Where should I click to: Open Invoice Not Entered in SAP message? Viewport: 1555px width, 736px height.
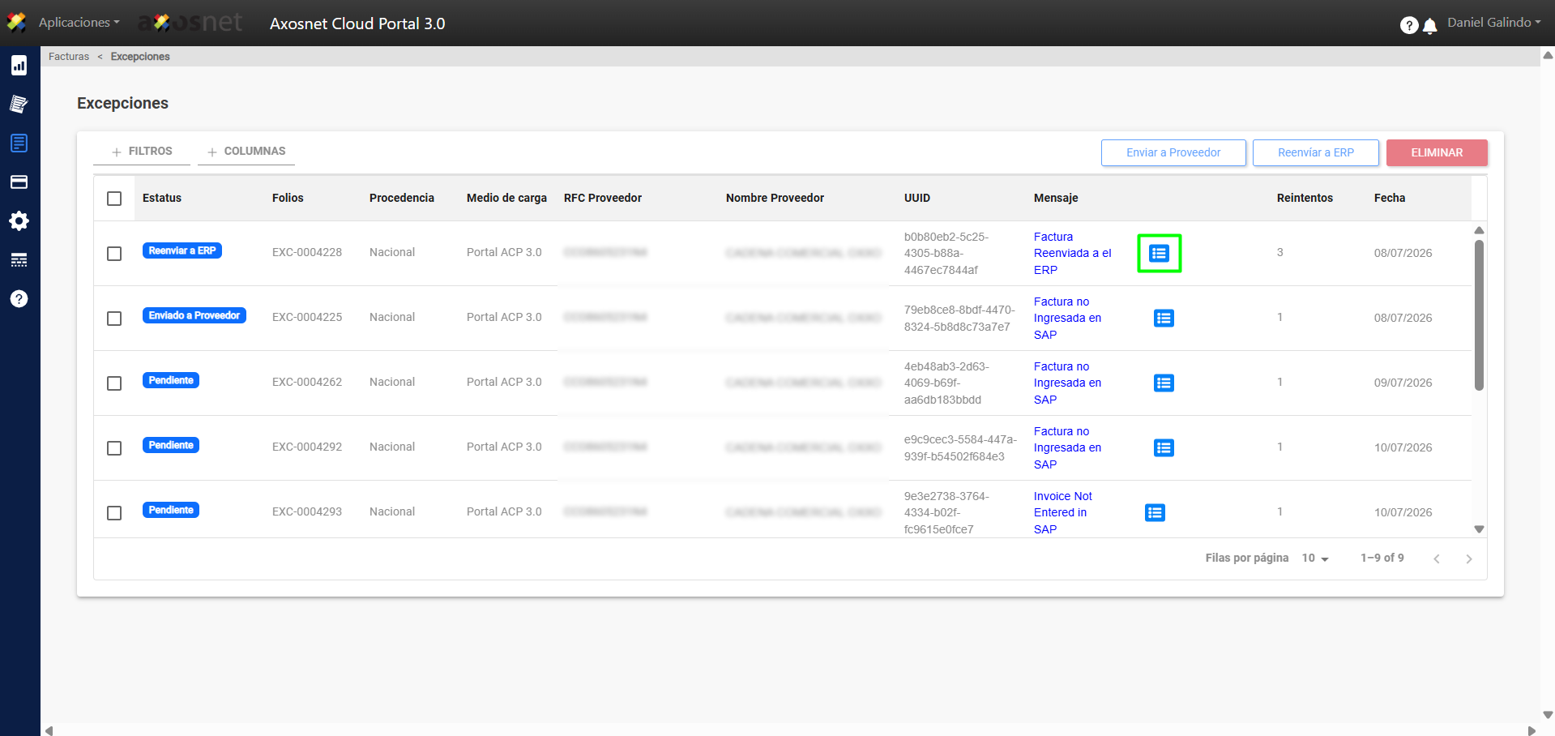point(1063,513)
